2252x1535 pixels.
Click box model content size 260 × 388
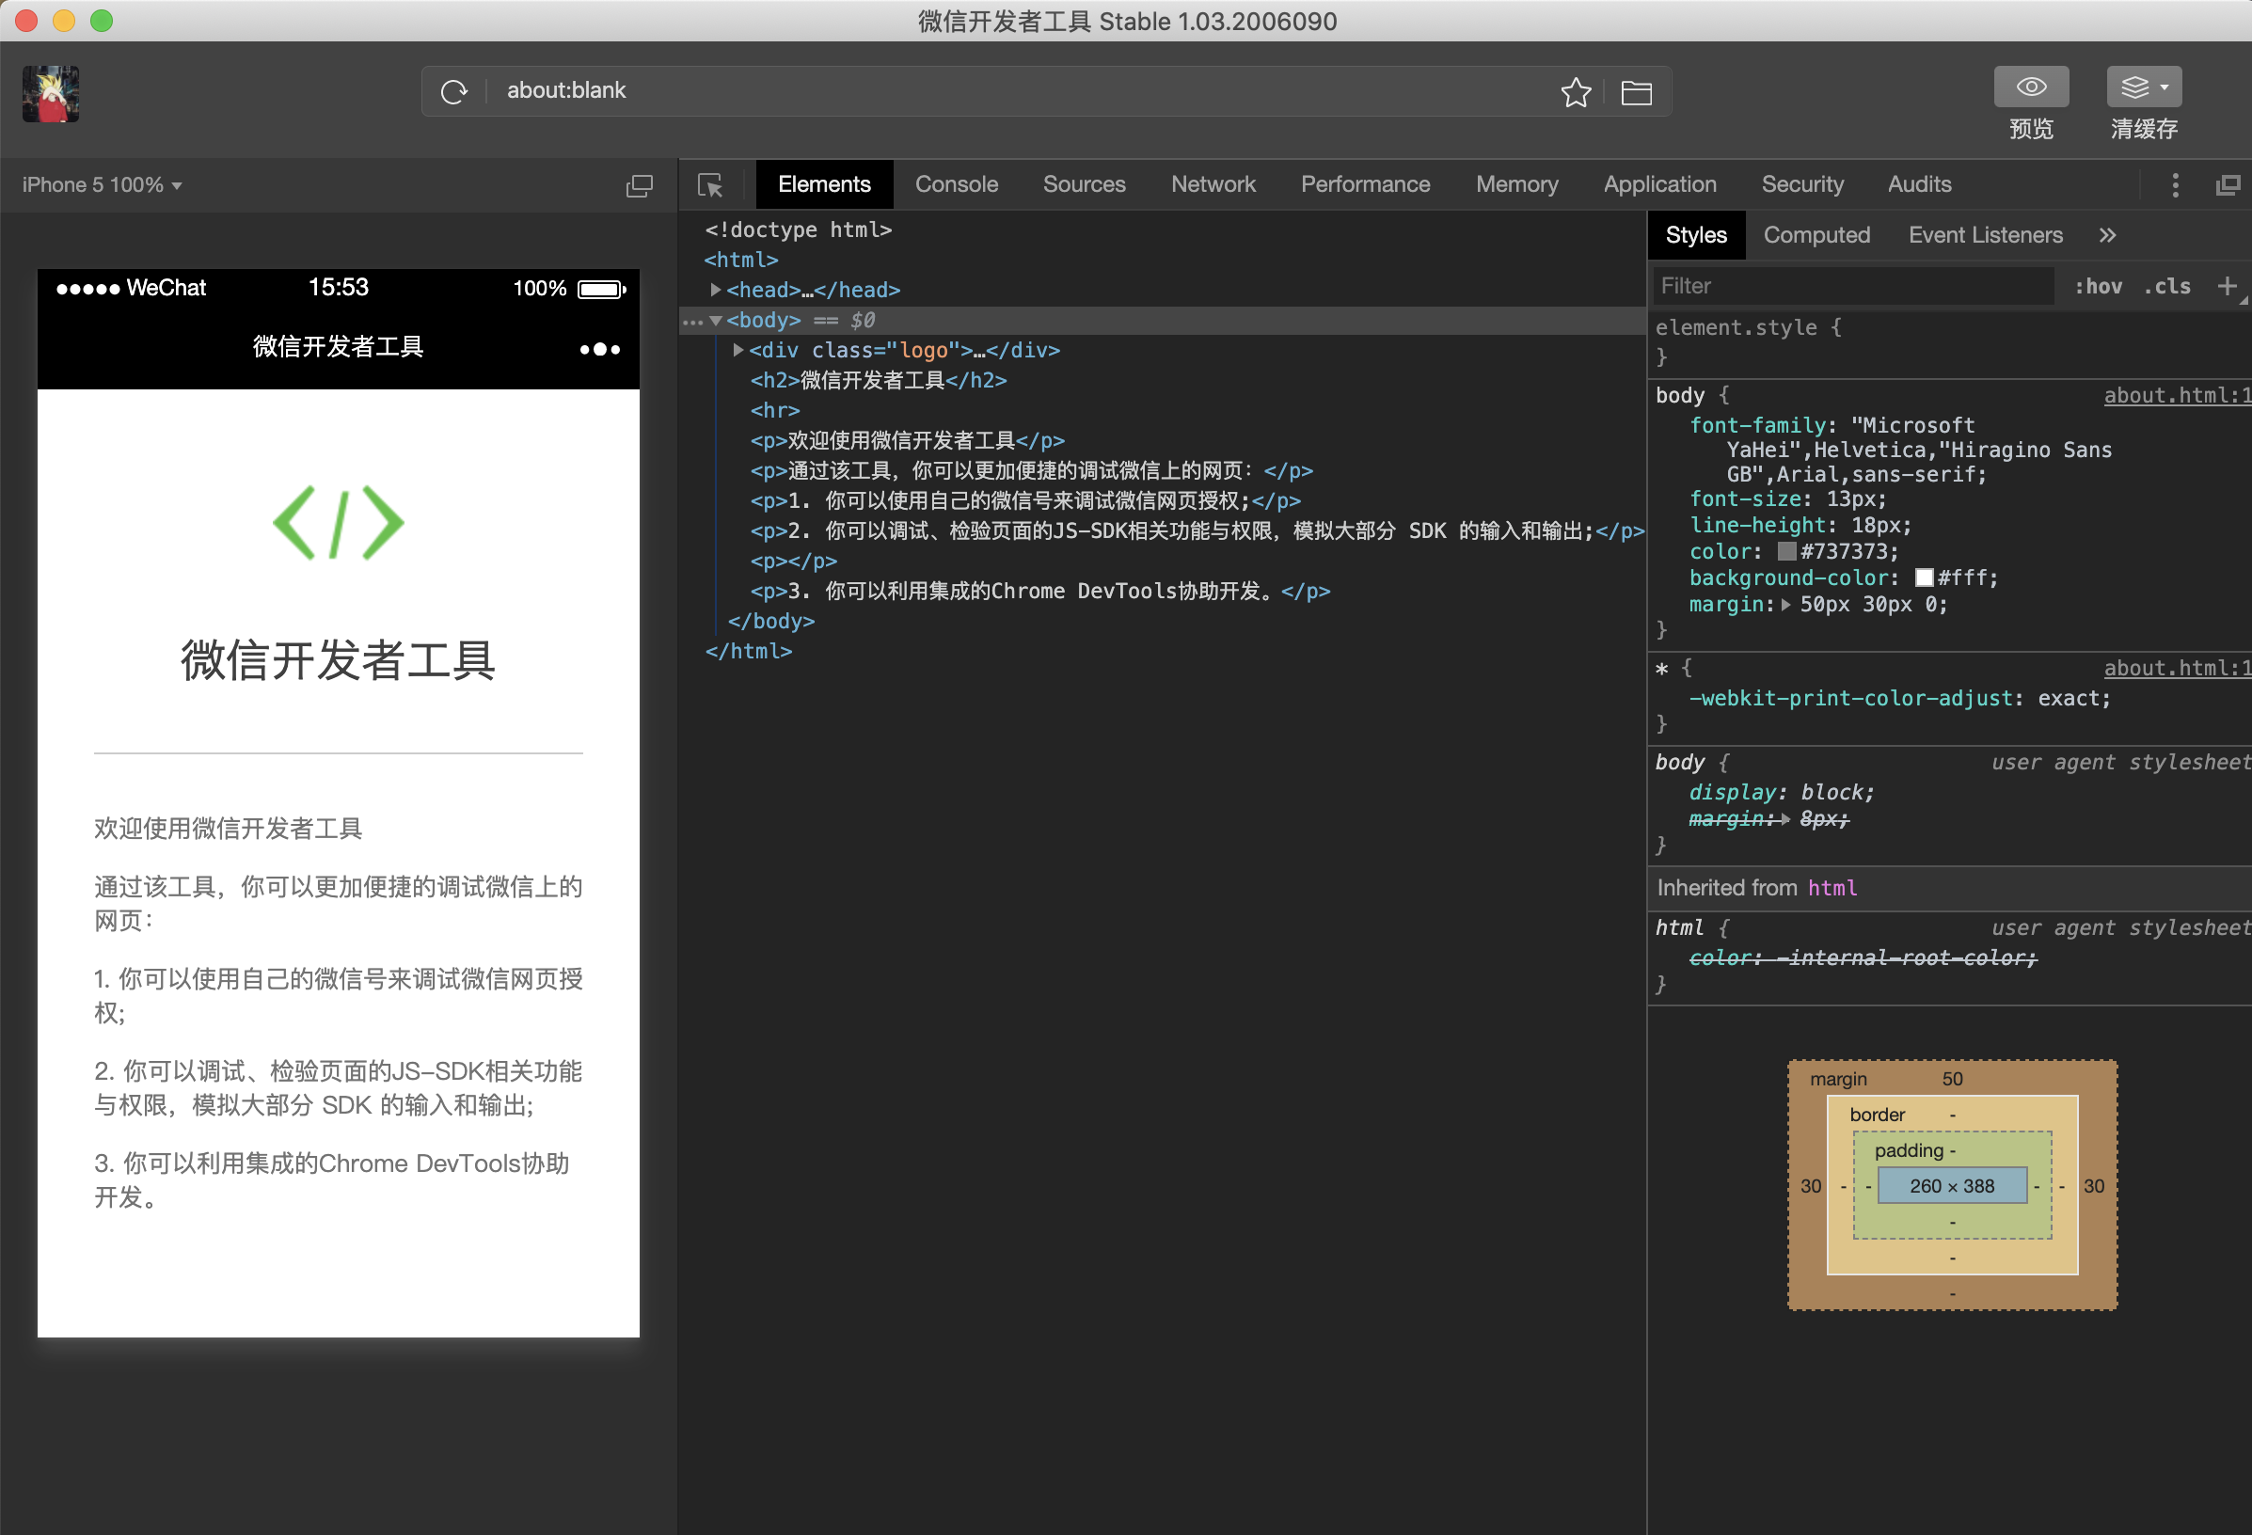coord(1952,1185)
